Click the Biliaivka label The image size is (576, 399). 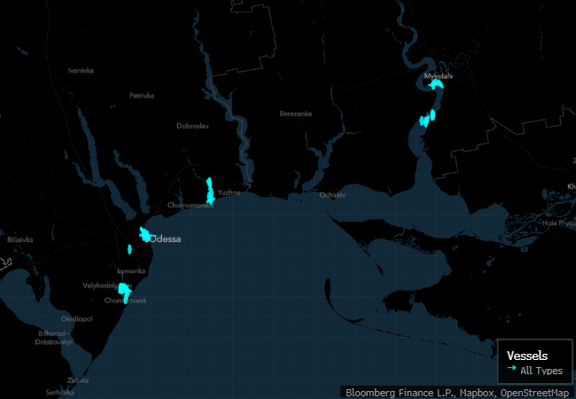pos(20,240)
